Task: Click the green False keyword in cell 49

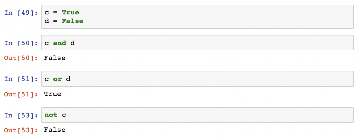Action: point(73,21)
